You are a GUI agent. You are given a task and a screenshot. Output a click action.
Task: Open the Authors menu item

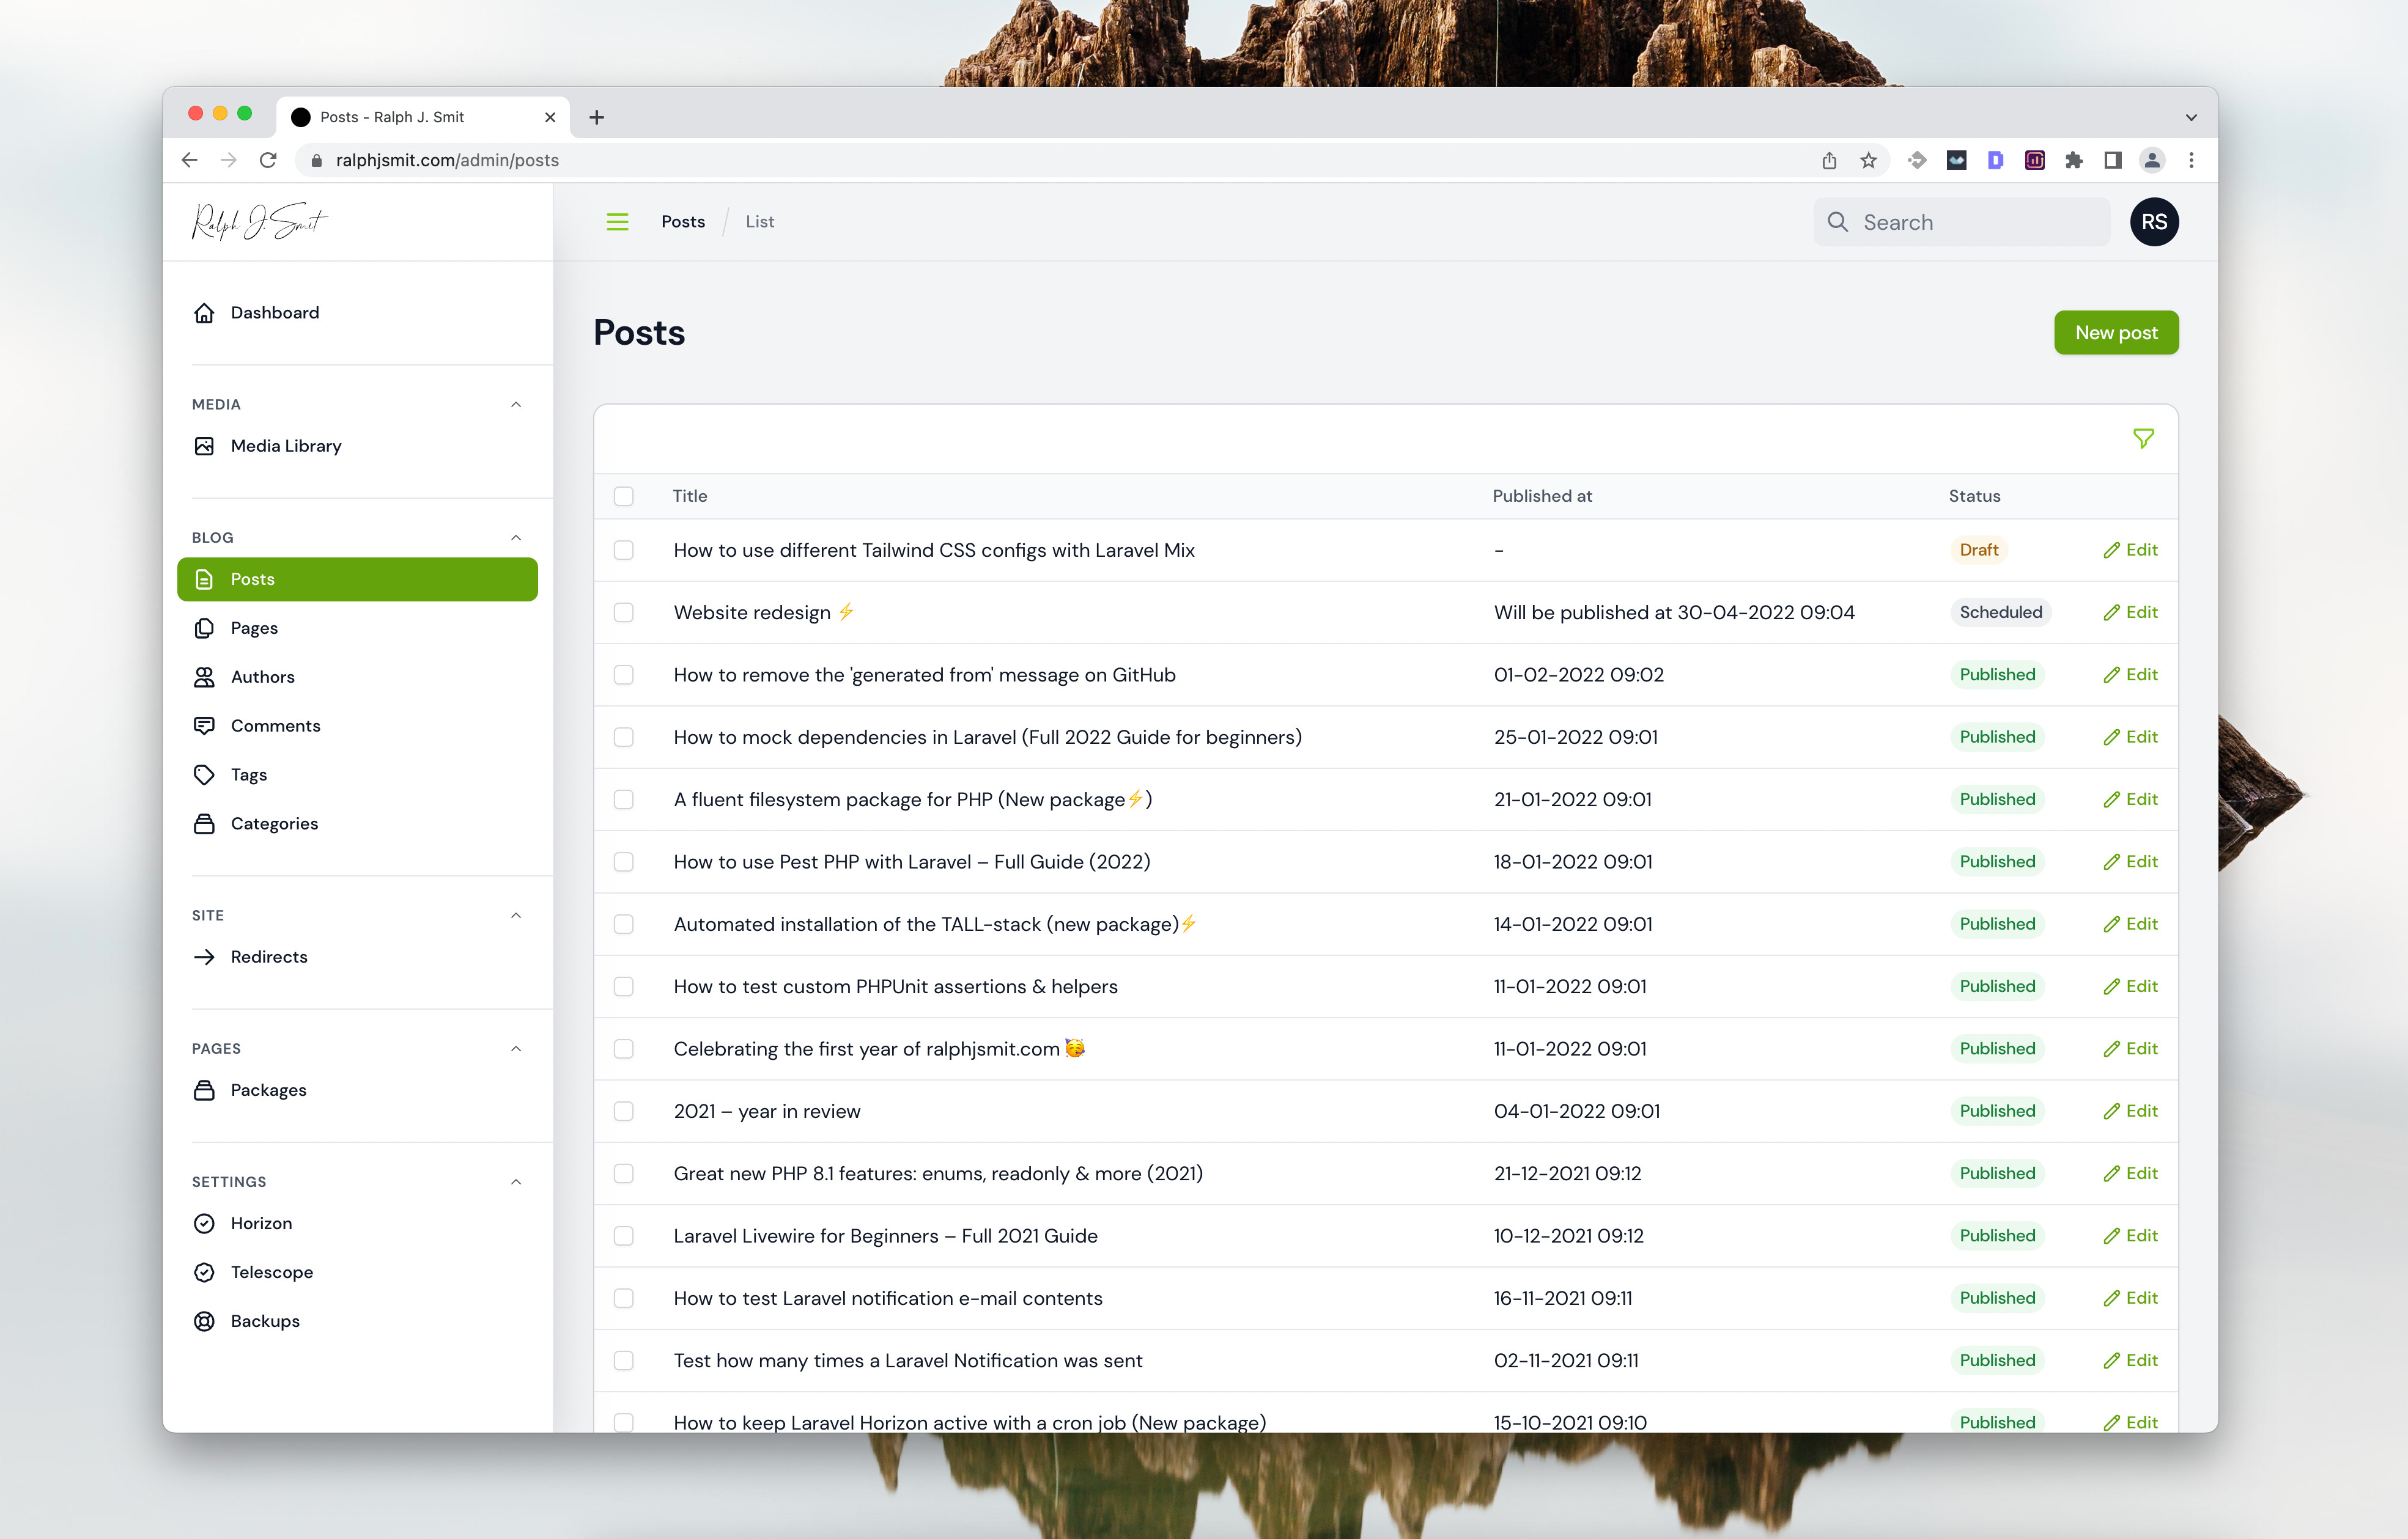(262, 677)
